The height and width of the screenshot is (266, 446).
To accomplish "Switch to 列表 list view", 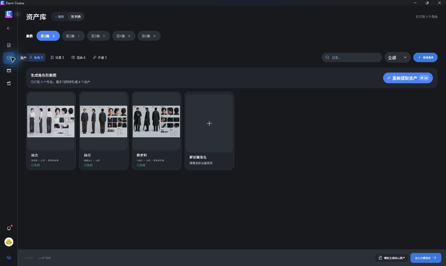I will (x=76, y=17).
